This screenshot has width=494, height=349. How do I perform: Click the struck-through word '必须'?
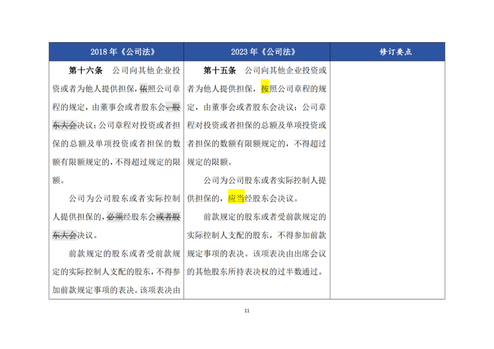115,217
